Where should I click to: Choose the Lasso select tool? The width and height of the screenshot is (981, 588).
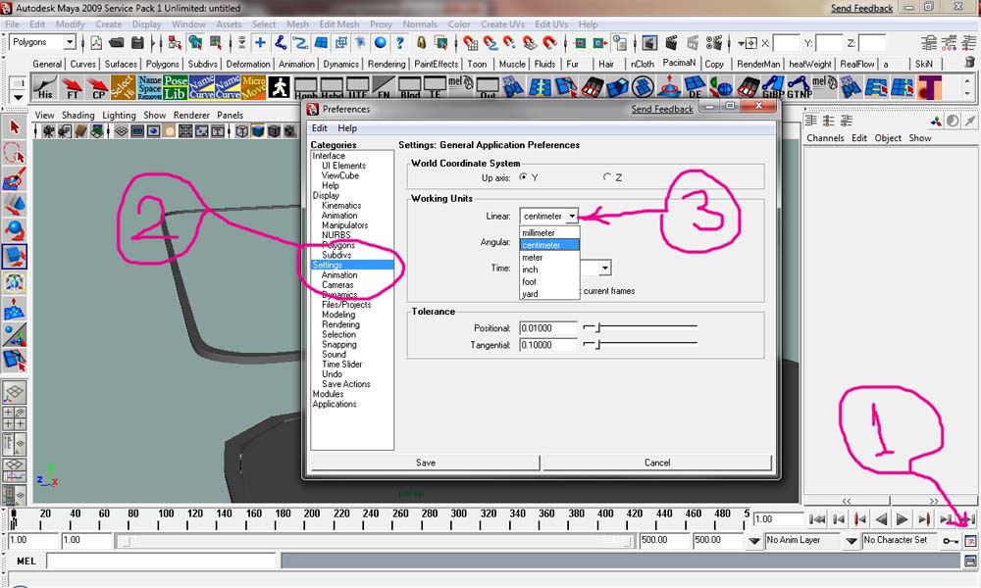[x=15, y=153]
